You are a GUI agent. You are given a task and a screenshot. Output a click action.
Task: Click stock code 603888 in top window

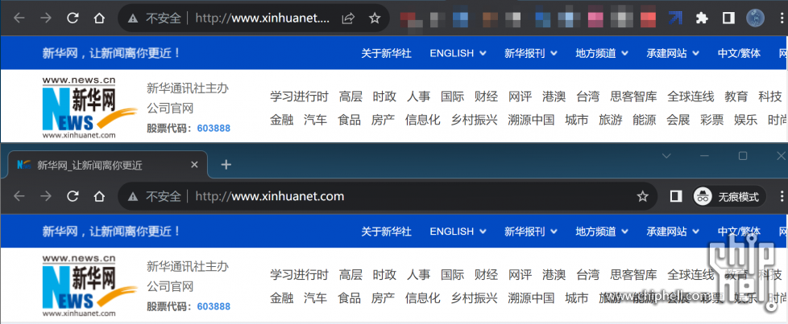(214, 129)
